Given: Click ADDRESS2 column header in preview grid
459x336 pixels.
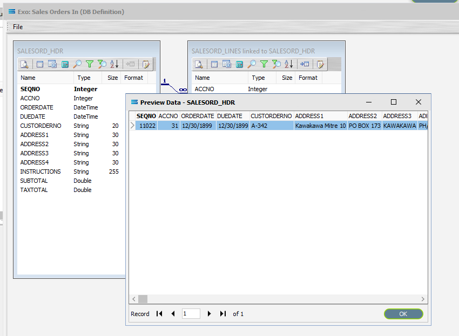Looking at the screenshot, I should pyautogui.click(x=364, y=116).
